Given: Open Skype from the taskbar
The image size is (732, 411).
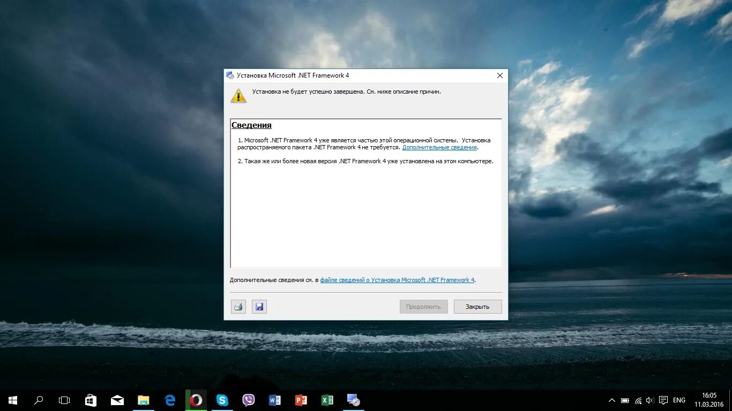Looking at the screenshot, I should click(x=222, y=400).
